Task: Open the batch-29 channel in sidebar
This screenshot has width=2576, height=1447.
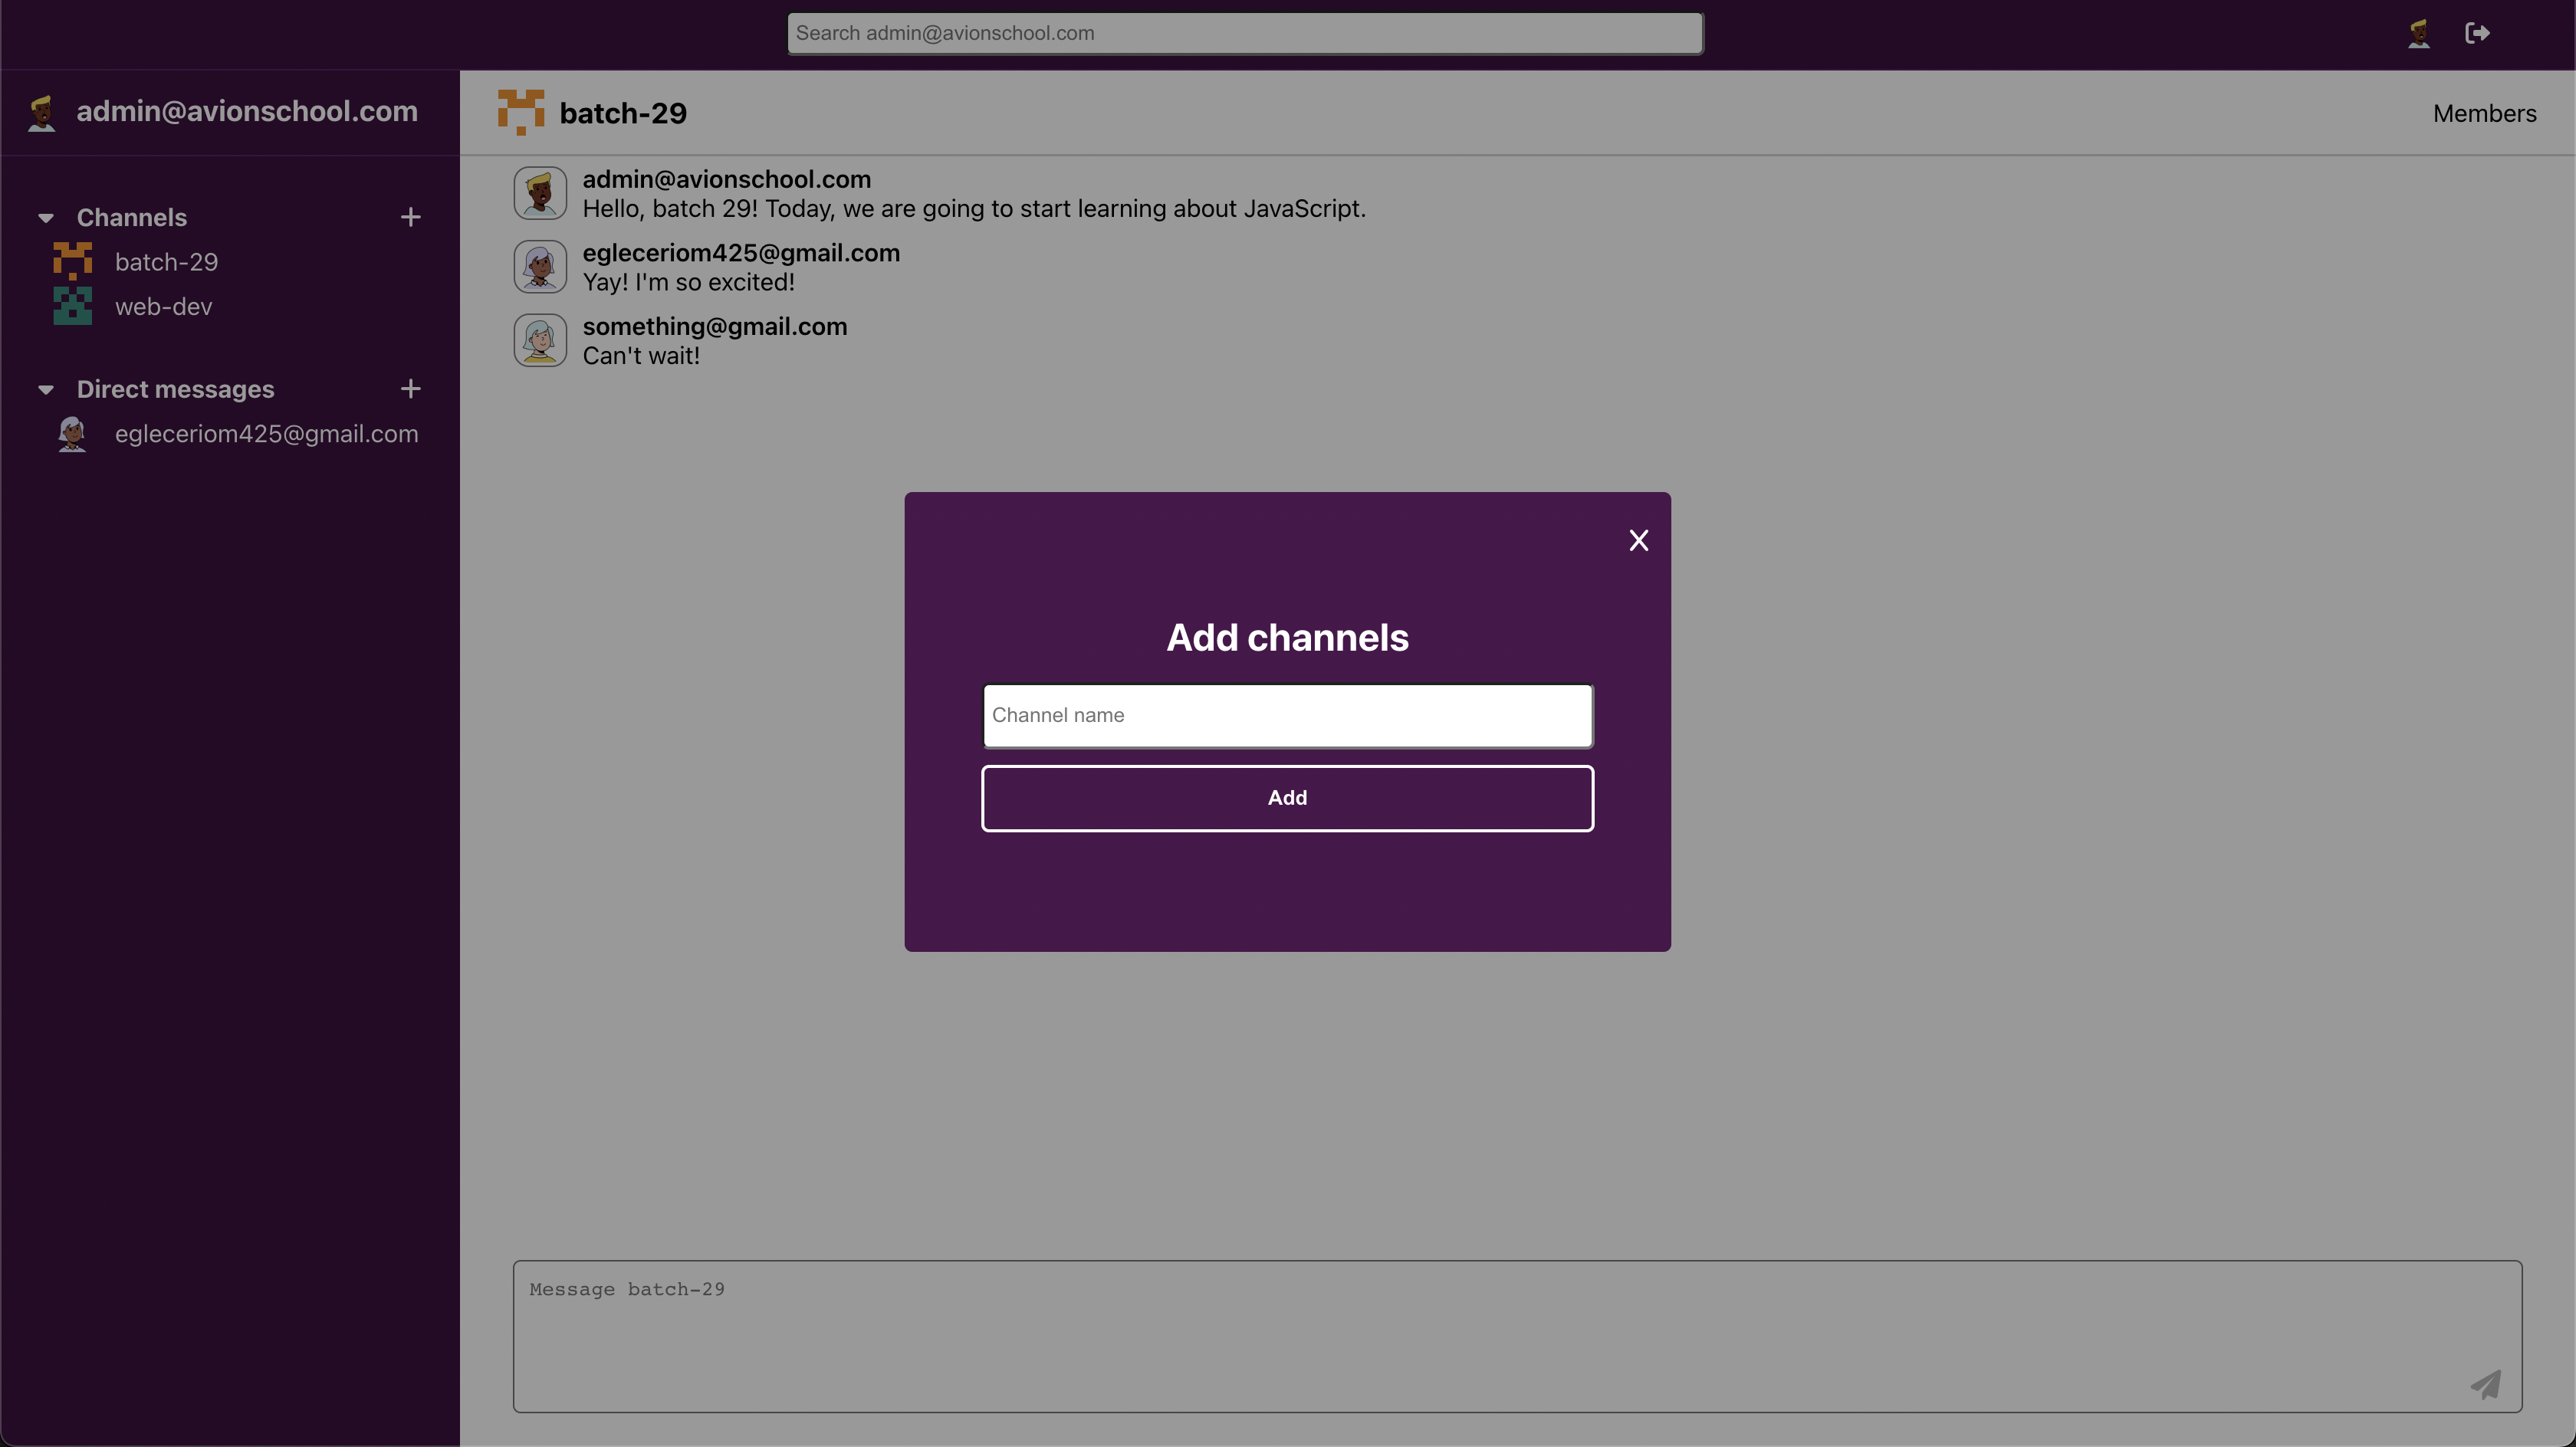Action: click(166, 262)
